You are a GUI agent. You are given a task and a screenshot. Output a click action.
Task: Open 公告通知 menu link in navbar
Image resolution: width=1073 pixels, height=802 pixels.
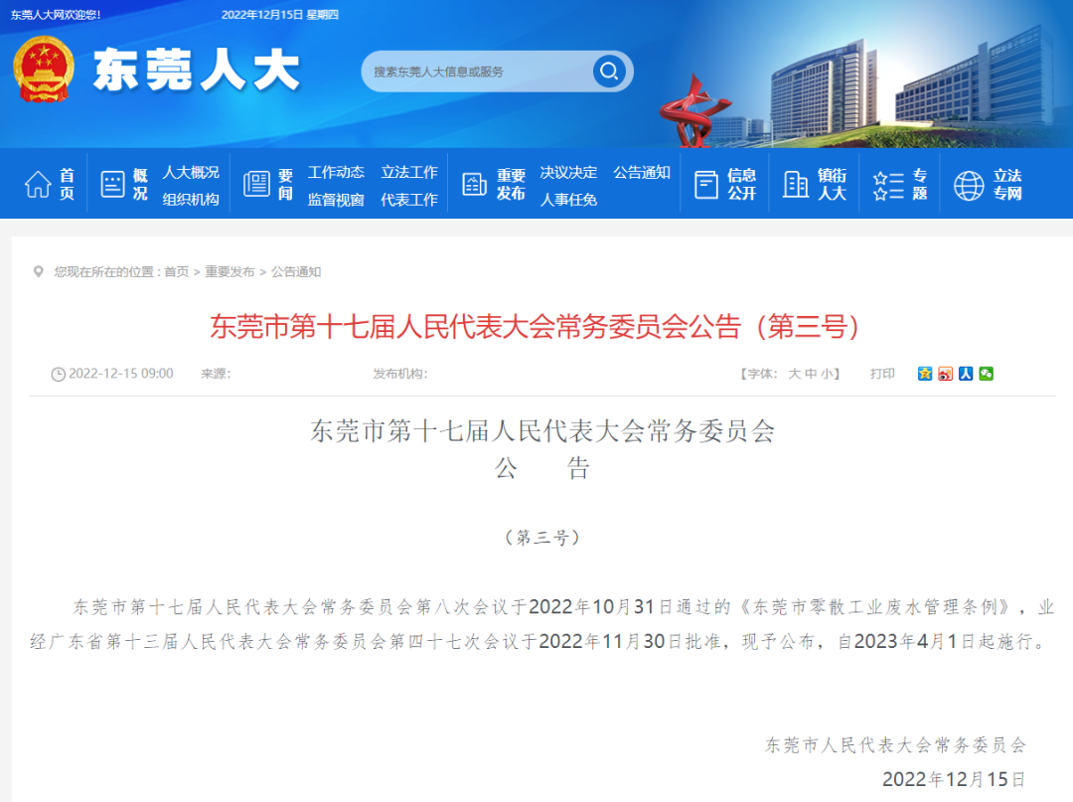tap(641, 173)
